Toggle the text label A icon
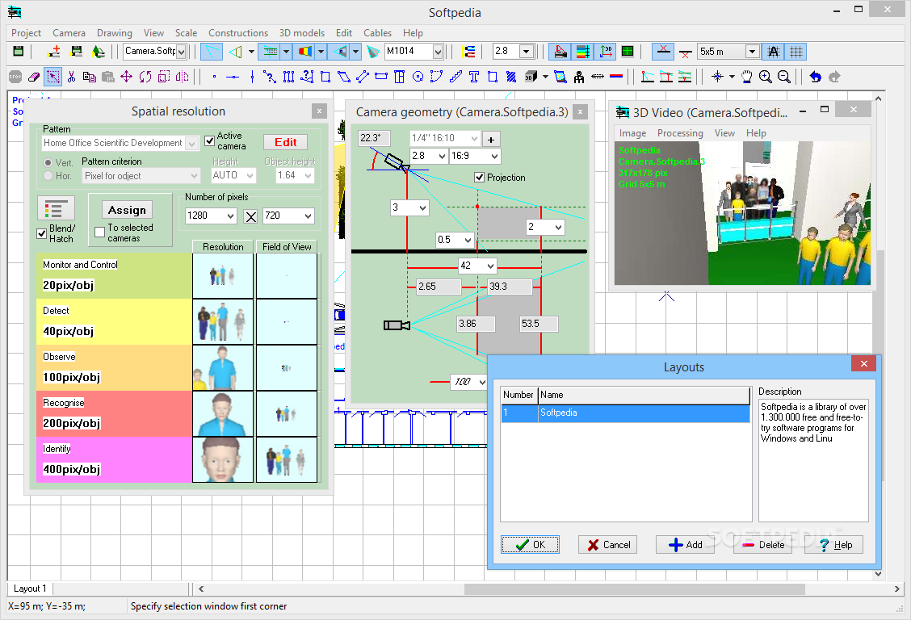This screenshot has width=911, height=620. click(x=774, y=52)
